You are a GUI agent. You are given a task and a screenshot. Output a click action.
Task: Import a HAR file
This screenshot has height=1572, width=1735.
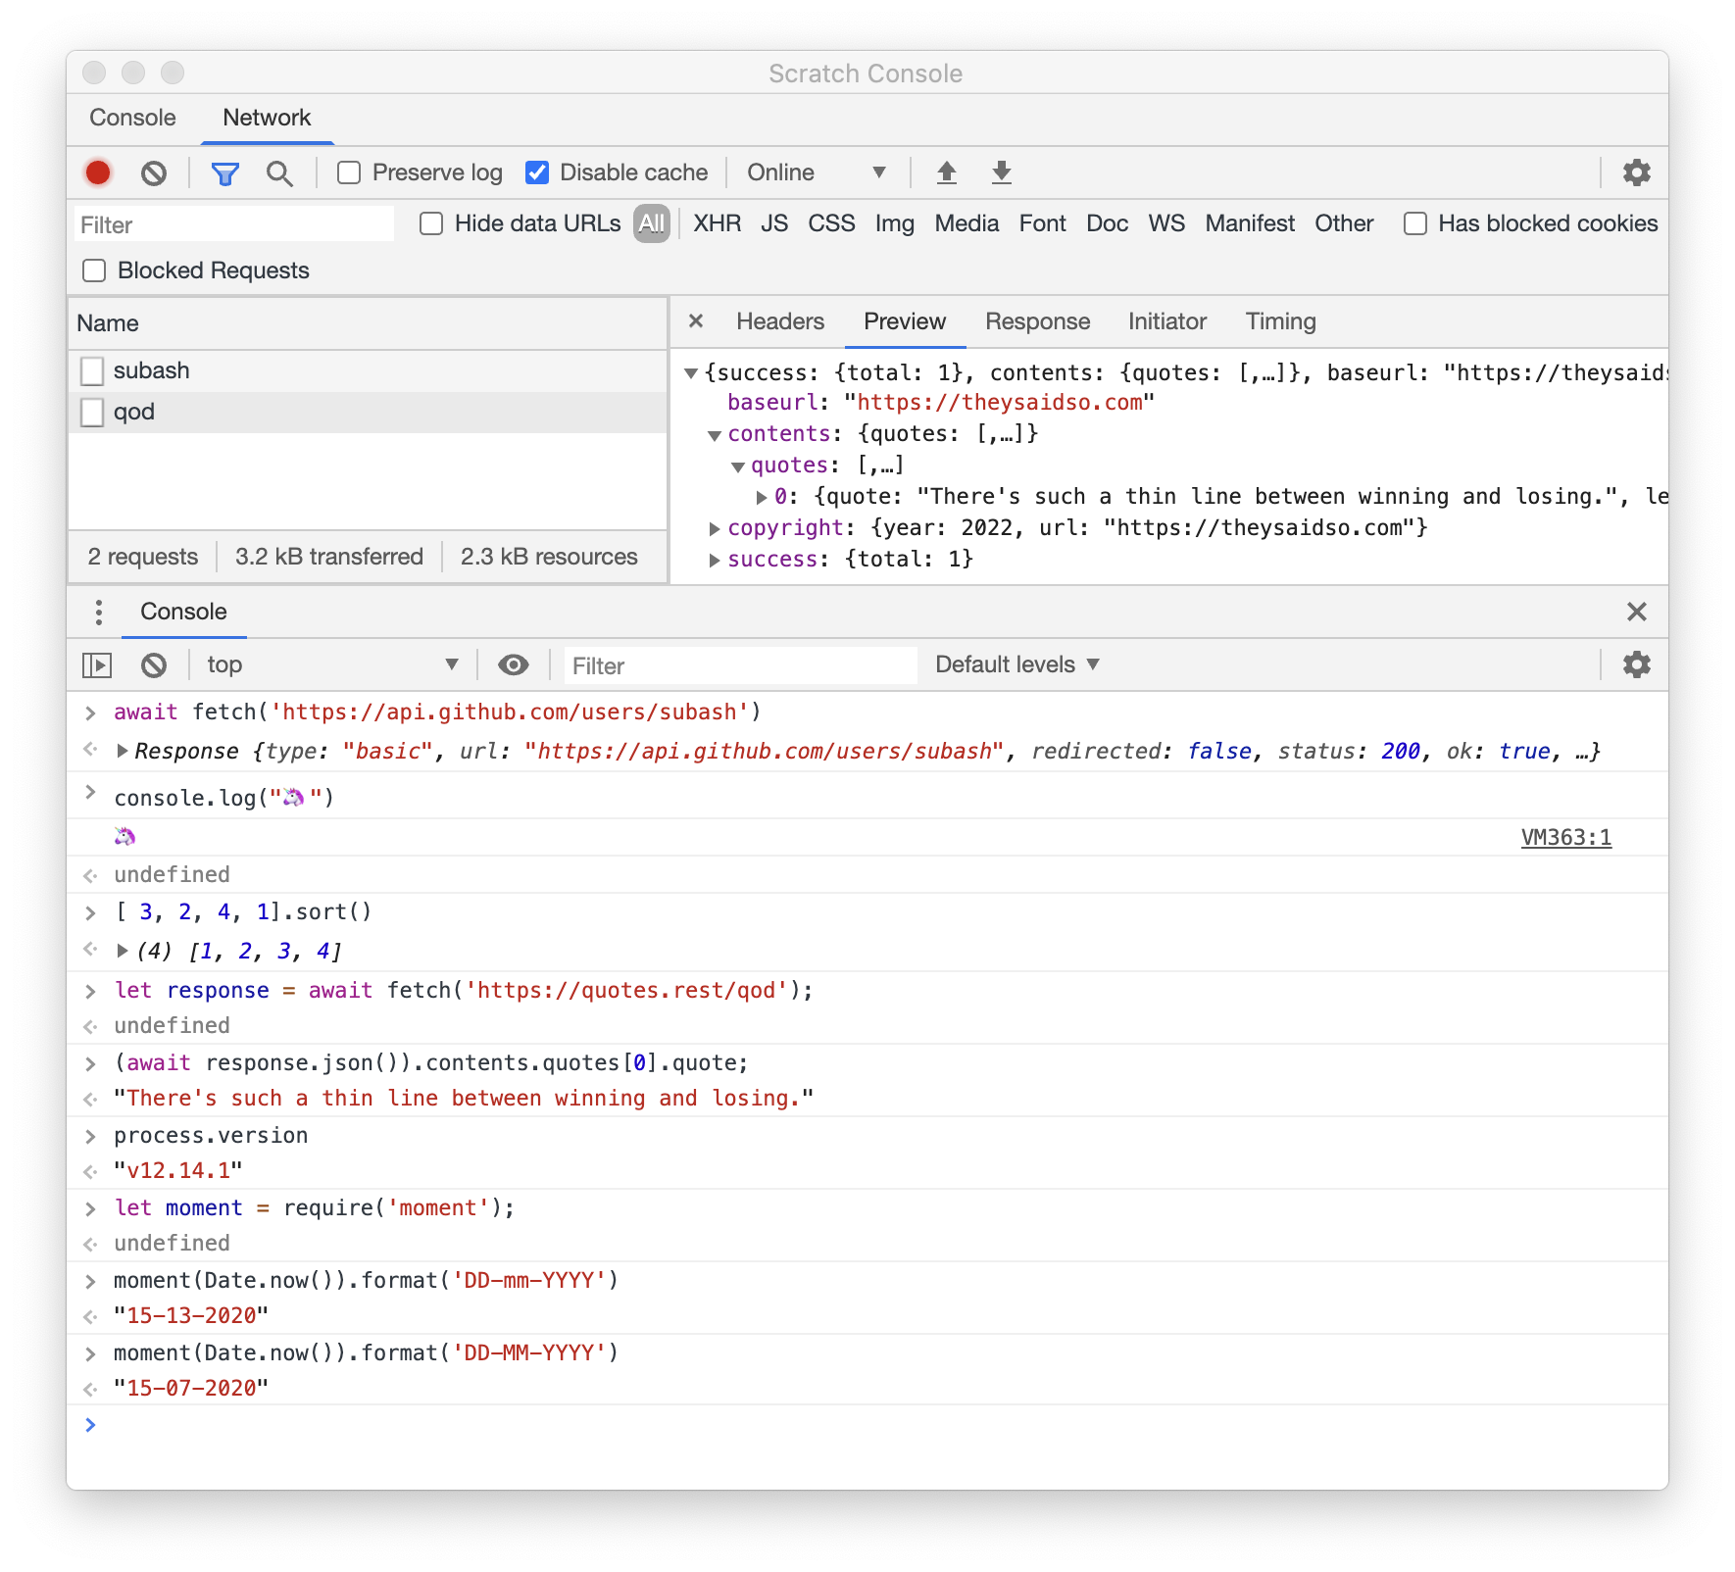point(946,172)
